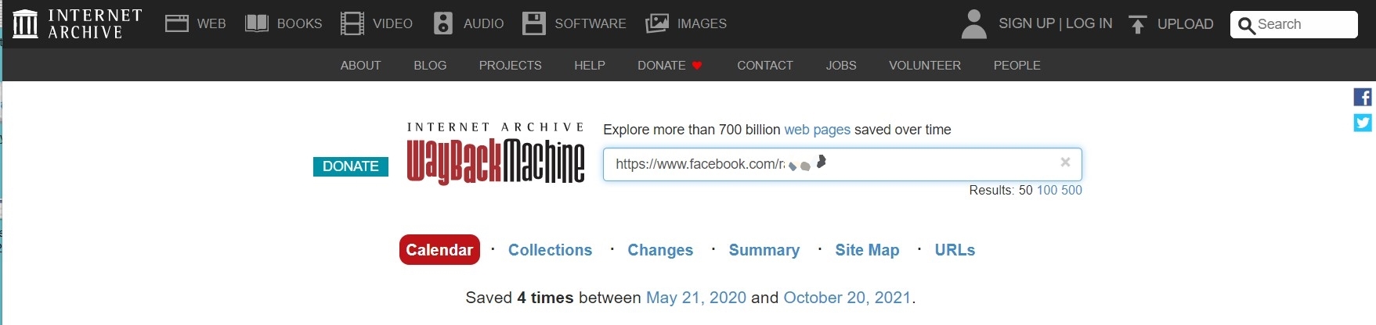Open the Web section icon
This screenshot has height=325, width=1376.
(x=176, y=23)
